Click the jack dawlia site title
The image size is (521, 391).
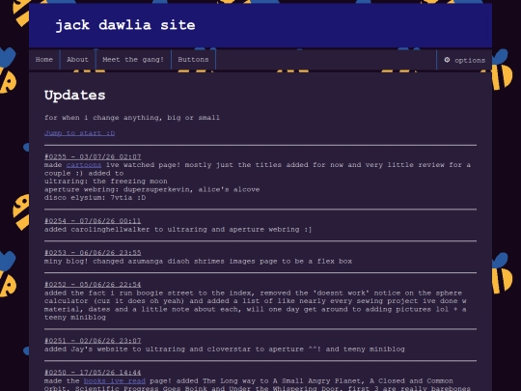click(125, 25)
